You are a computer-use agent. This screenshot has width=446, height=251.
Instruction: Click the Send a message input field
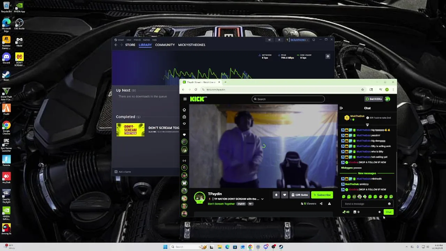pos(365,204)
